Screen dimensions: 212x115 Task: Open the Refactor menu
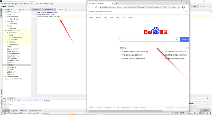coord(27,4)
